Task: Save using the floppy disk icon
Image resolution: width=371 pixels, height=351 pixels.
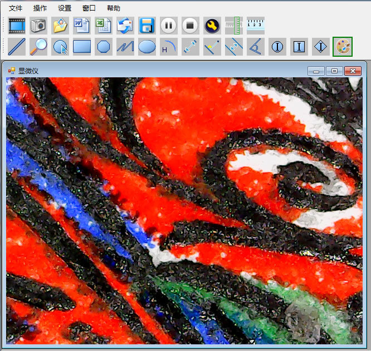Action: pyautogui.click(x=147, y=26)
